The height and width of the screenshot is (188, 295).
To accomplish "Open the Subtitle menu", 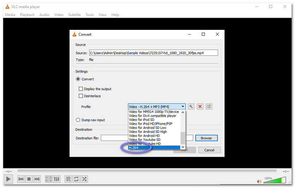I will [x=75, y=15].
